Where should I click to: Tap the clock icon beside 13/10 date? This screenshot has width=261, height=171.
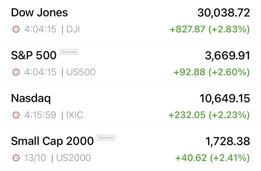click(x=16, y=158)
